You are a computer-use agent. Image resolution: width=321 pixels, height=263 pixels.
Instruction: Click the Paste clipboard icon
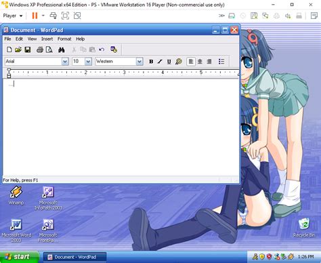click(92, 49)
